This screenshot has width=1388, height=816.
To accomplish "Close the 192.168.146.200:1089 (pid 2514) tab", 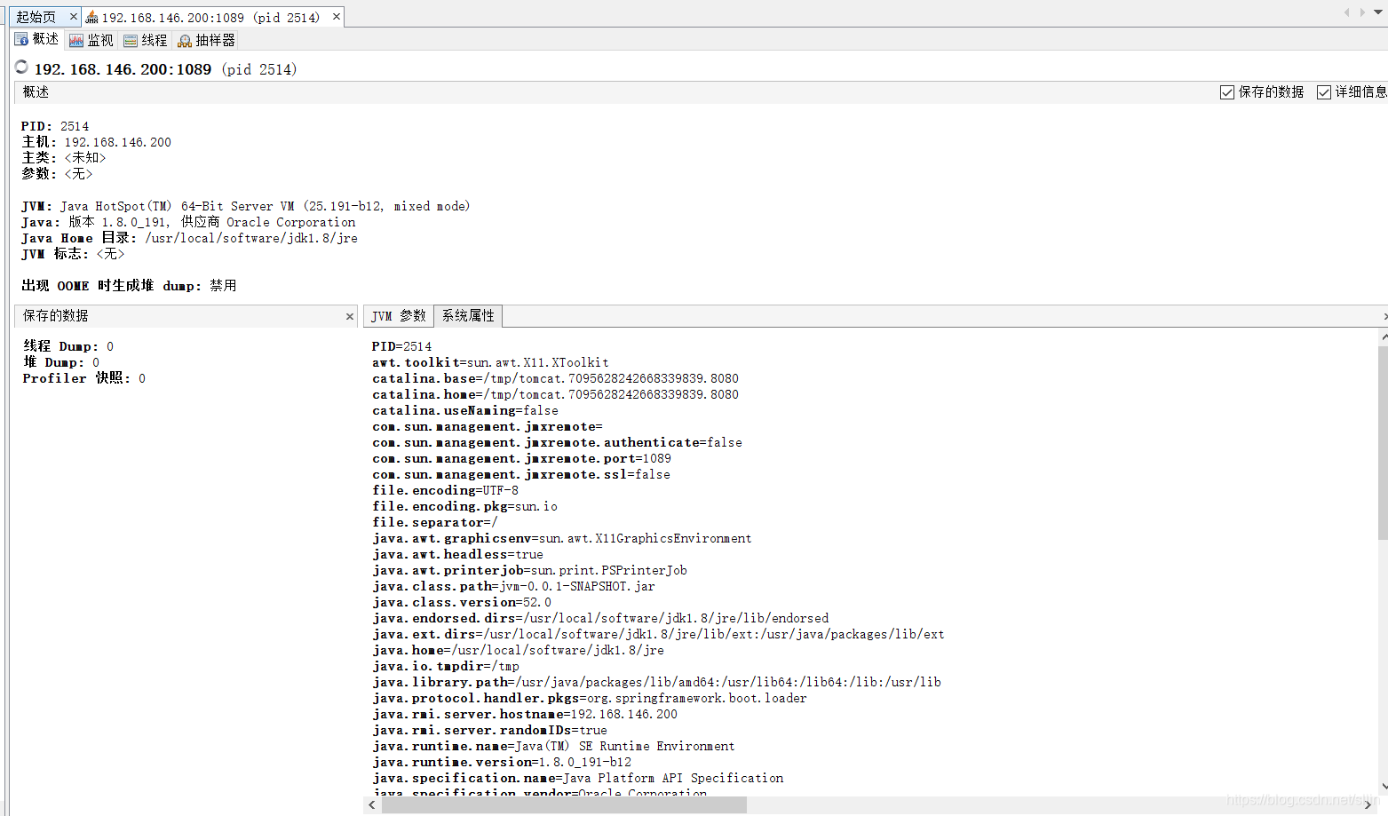I will (337, 16).
